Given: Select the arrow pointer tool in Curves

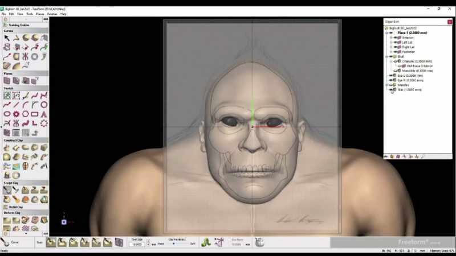Looking at the screenshot, I should coord(7,38).
